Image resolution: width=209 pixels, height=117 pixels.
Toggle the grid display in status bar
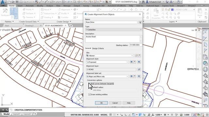(111, 115)
